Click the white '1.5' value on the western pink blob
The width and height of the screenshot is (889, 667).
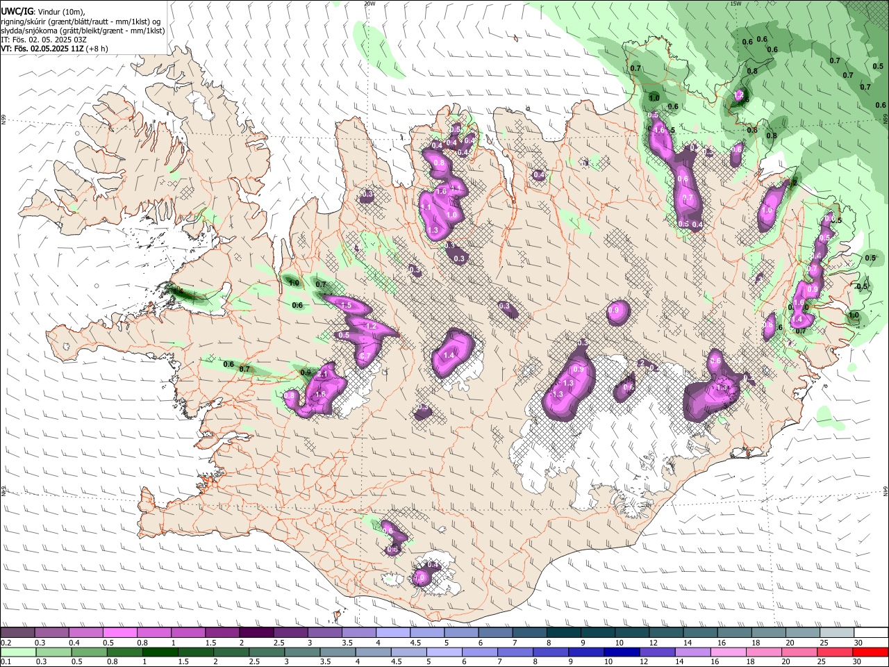(347, 306)
